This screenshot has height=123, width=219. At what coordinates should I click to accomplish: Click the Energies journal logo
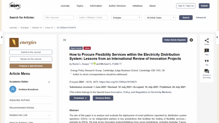pos(23,43)
